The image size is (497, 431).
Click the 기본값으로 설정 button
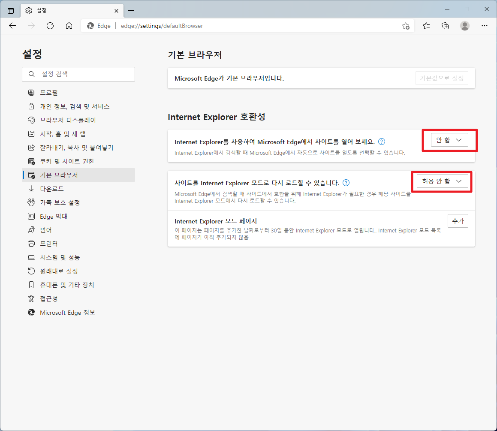(x=442, y=78)
